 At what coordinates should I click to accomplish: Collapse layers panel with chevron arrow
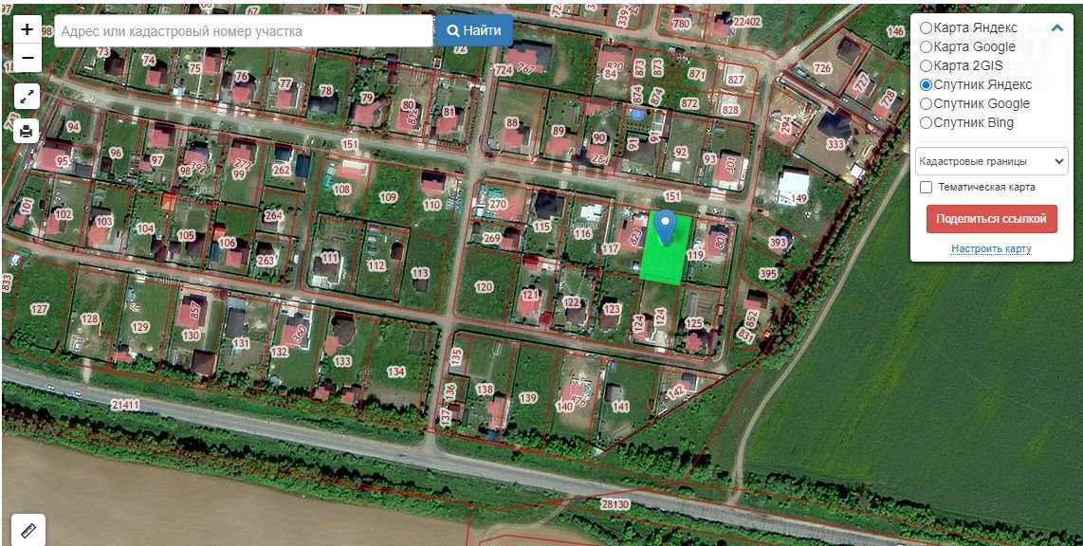coord(1056,28)
